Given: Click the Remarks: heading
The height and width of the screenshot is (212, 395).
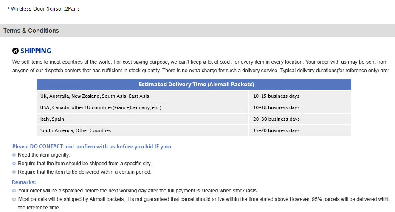Looking at the screenshot, I should [24, 182].
